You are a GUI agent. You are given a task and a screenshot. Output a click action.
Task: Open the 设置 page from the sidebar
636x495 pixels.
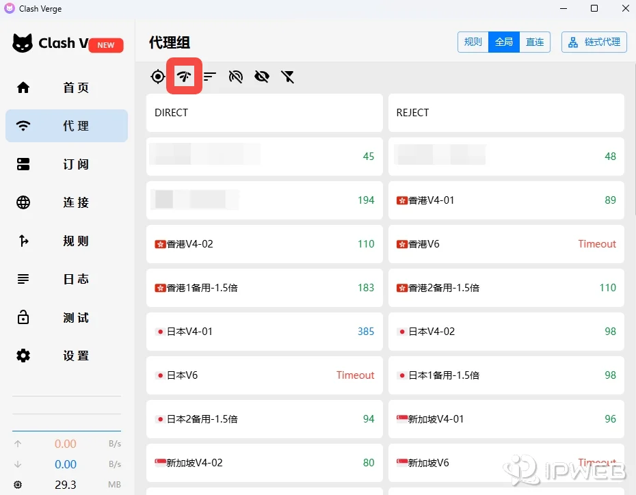point(66,356)
